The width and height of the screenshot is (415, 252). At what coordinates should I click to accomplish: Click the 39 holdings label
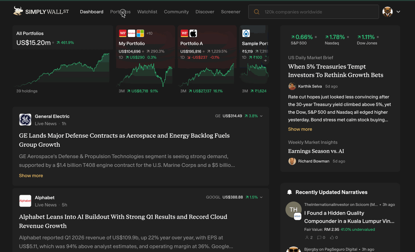(x=27, y=91)
